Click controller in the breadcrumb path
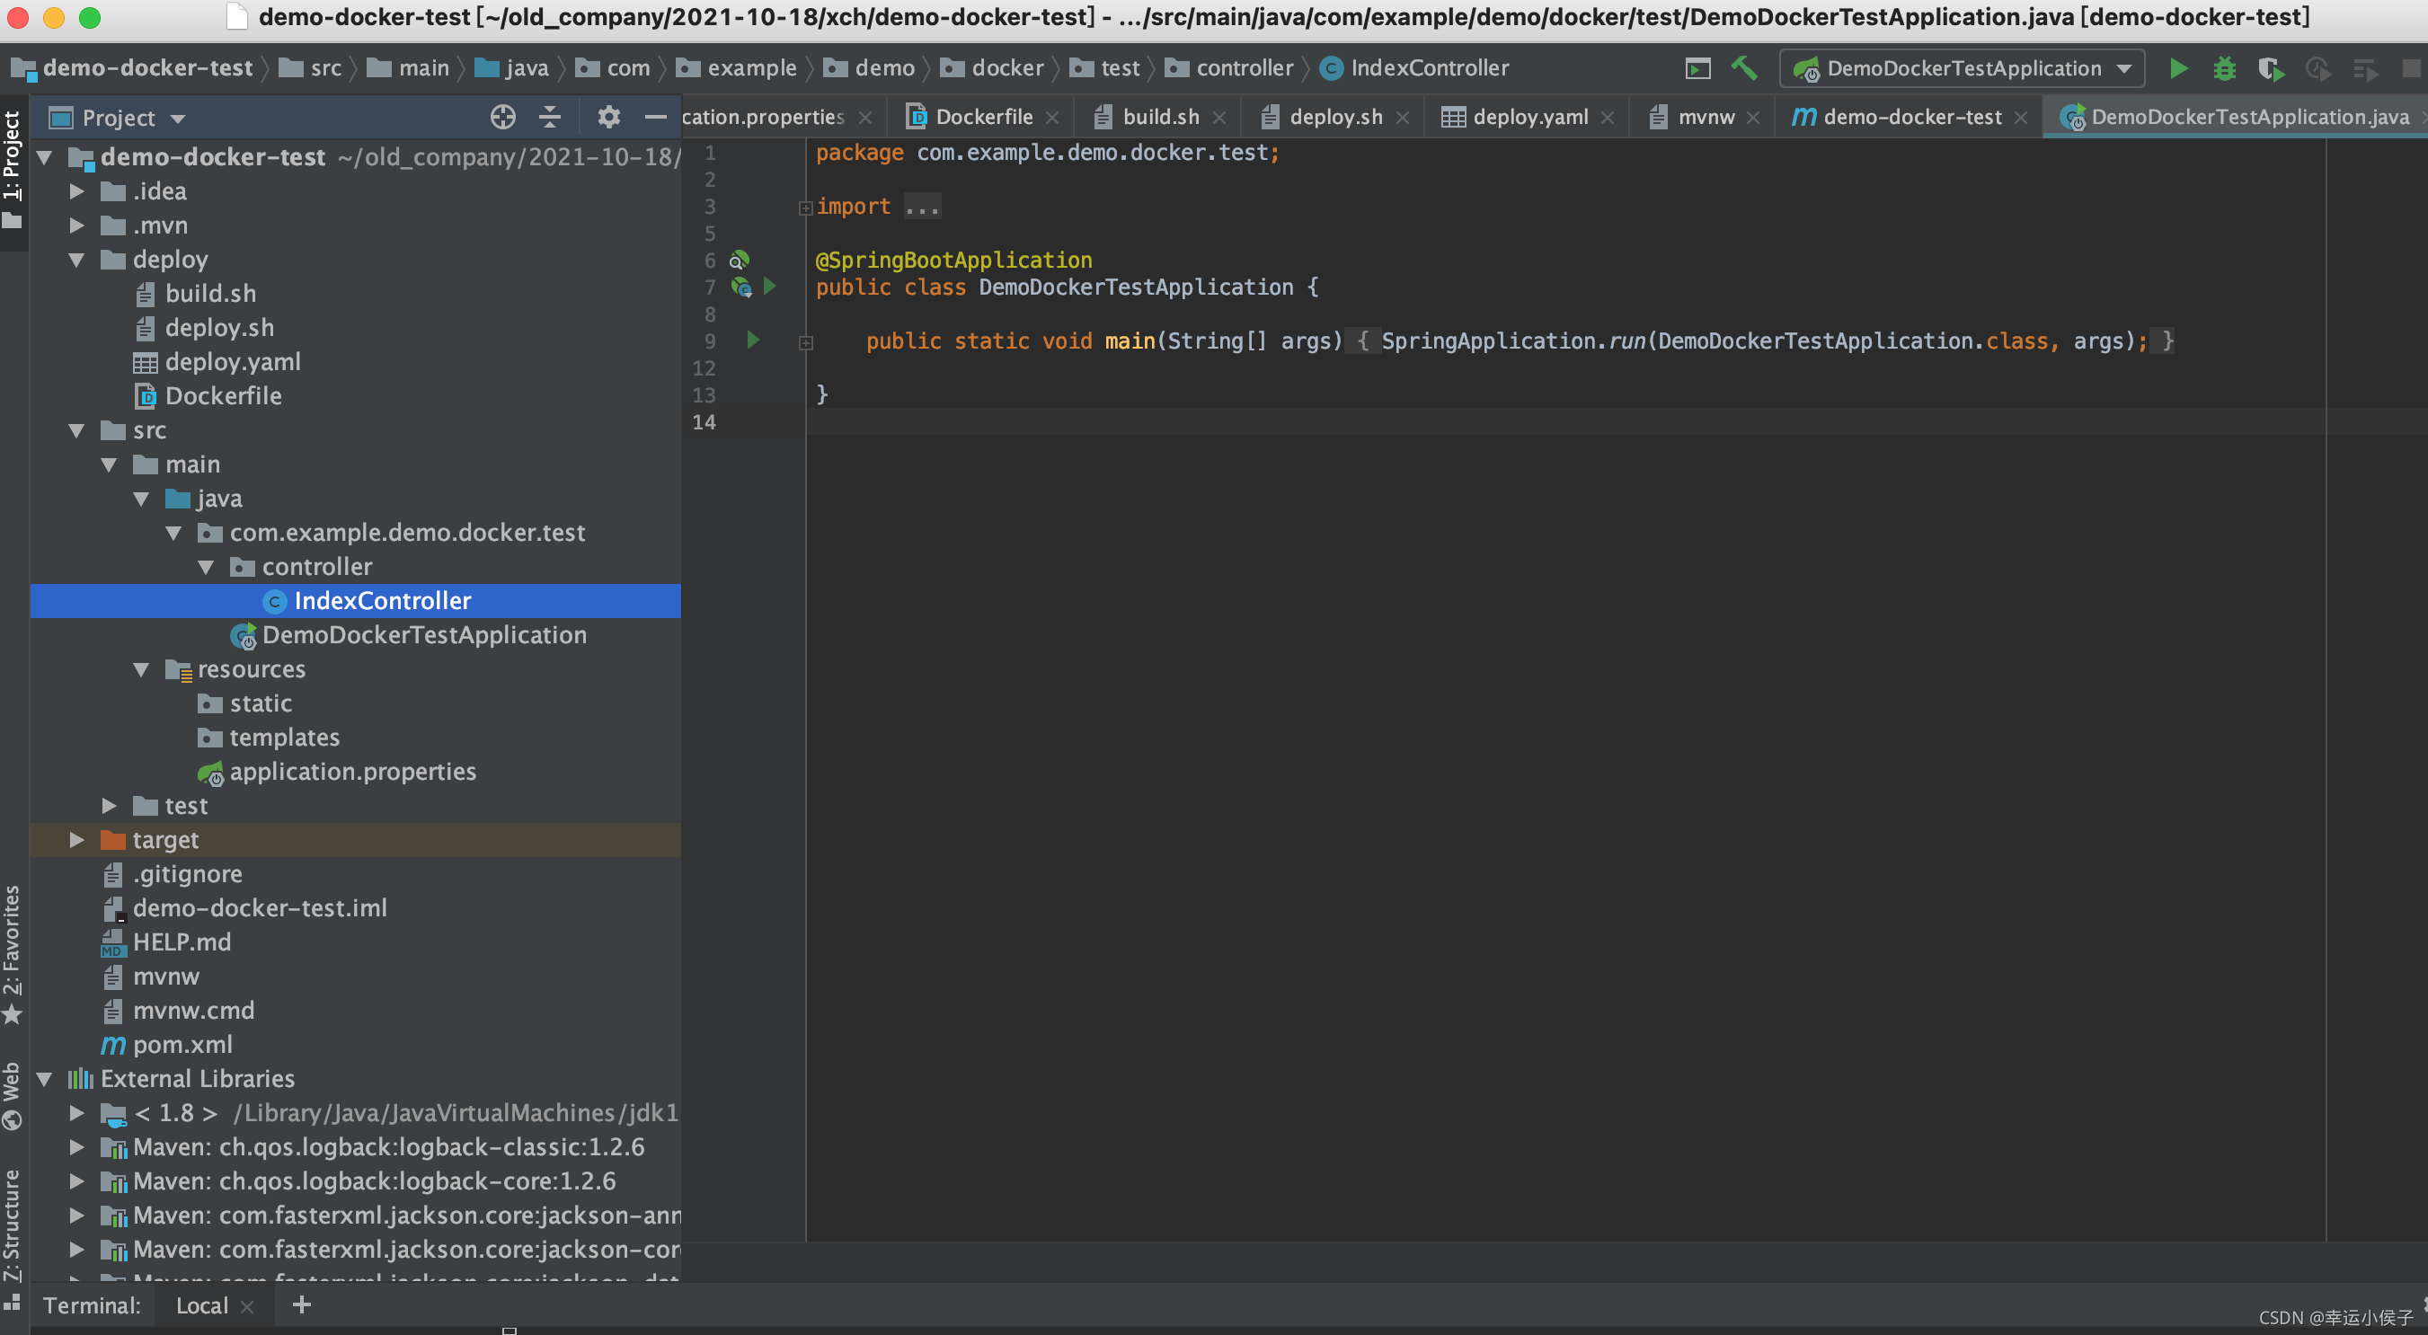The width and height of the screenshot is (2428, 1335). coord(1244,69)
